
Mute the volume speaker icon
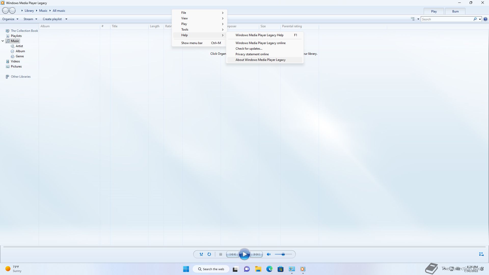click(x=269, y=254)
